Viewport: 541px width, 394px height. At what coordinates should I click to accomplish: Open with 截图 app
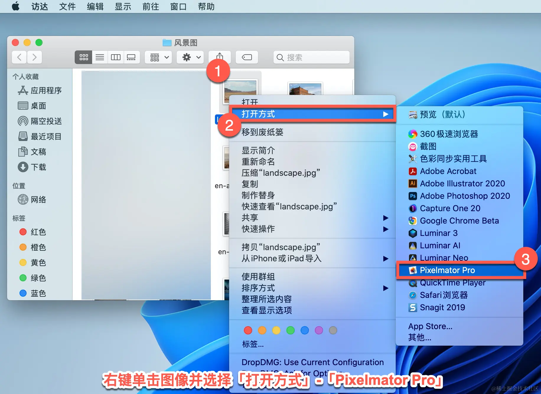coord(459,146)
